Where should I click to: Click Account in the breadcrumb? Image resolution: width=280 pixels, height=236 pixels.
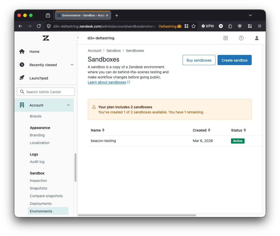(x=94, y=51)
